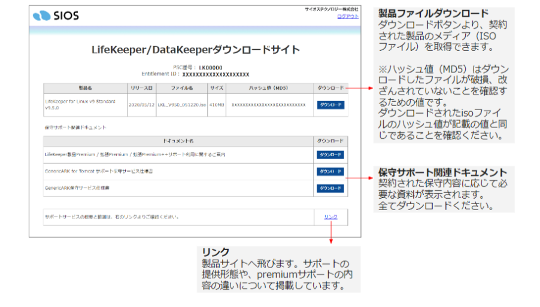
Task: Click the ログアウト link
Action: 347,17
